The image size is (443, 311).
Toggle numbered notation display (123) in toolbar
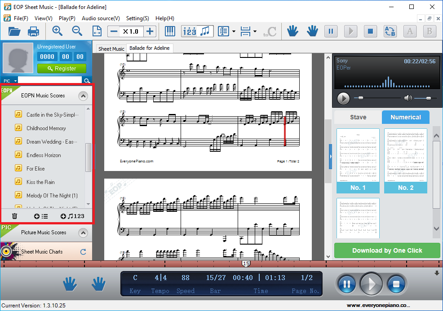[190, 31]
